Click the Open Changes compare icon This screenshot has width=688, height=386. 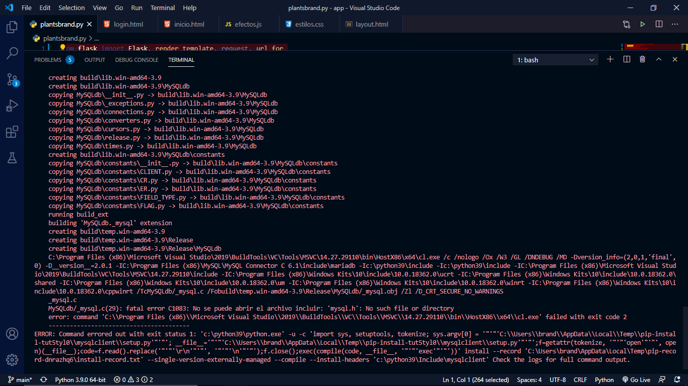click(627, 24)
